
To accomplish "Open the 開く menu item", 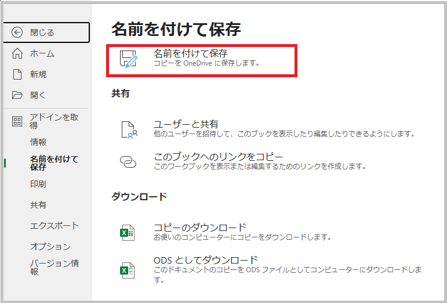I will [x=47, y=95].
